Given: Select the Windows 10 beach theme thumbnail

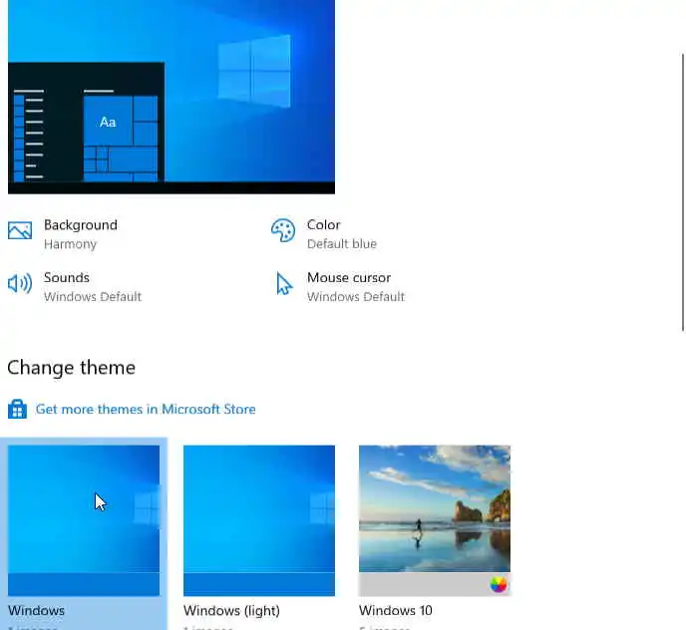Looking at the screenshot, I should [435, 520].
